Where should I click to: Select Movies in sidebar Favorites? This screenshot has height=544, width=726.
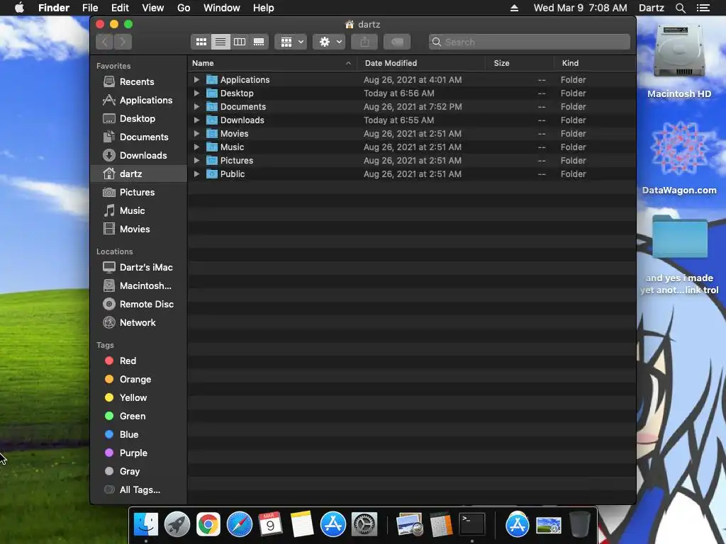point(138,229)
